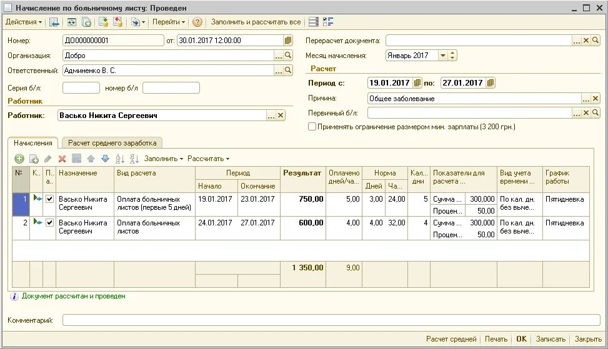Image resolution: width=608 pixels, height=349 pixels.
Task: Enable Применять ограничение размером мин. зарплаты checkbox
Action: point(312,127)
